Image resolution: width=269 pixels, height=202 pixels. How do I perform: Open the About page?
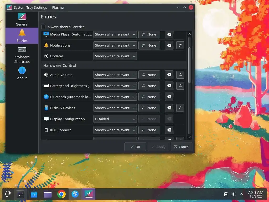[22, 73]
